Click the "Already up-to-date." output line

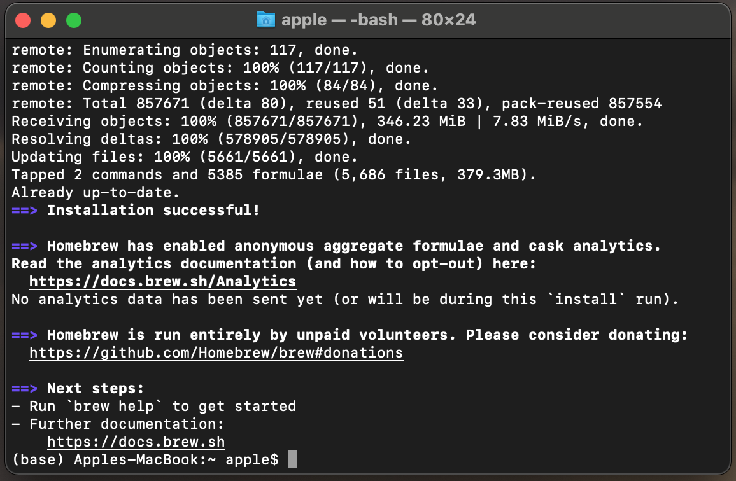click(x=96, y=193)
